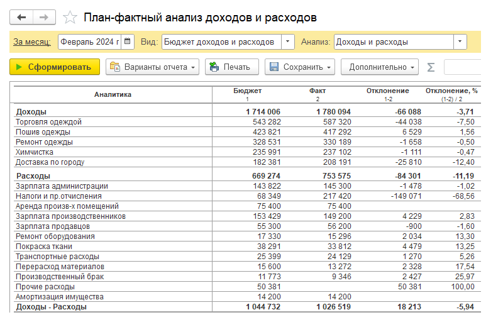Click the 'Бюджет доходов и расходов' field
Screen dimensions: 503x322
(x=222, y=42)
